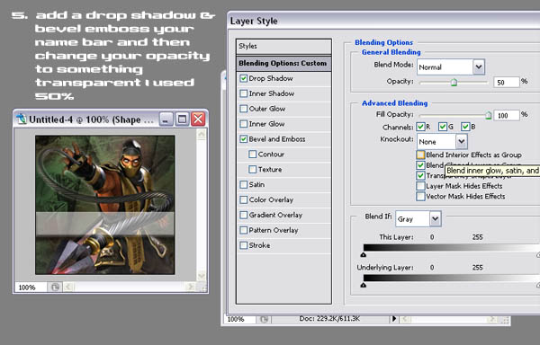Check Blend Interior Effects as Group
This screenshot has height=345, width=540.
(420, 155)
